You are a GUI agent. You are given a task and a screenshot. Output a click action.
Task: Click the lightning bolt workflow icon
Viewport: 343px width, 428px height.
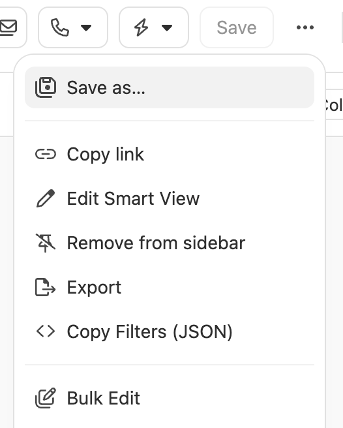coord(141,27)
